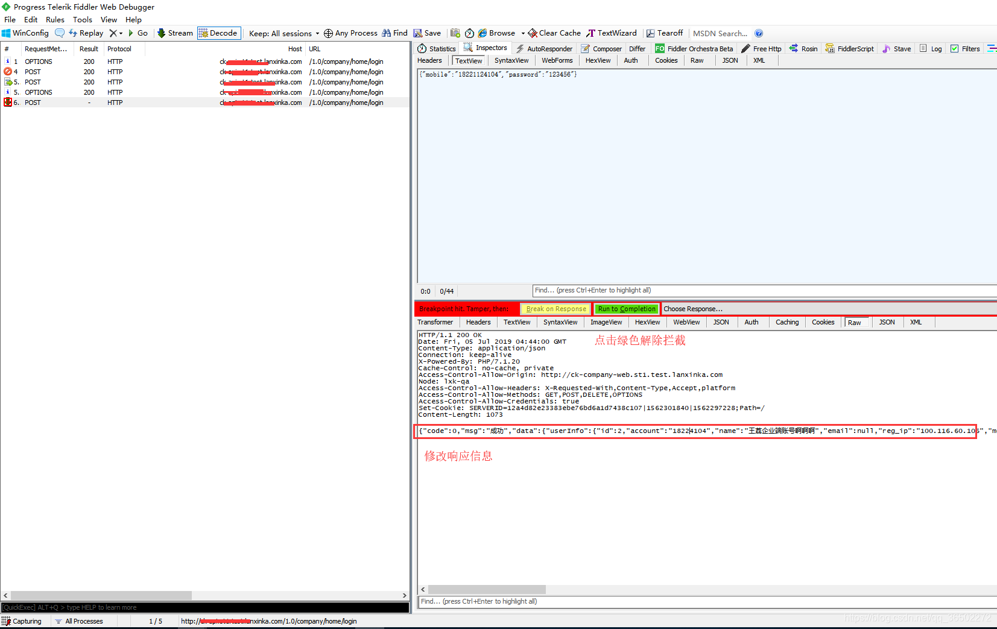The width and height of the screenshot is (997, 629).
Task: Switch to the Composer tab
Action: pyautogui.click(x=601, y=49)
